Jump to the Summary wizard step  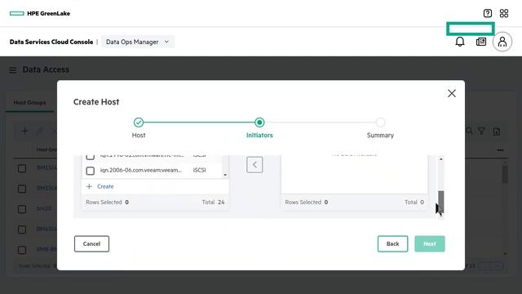[381, 122]
